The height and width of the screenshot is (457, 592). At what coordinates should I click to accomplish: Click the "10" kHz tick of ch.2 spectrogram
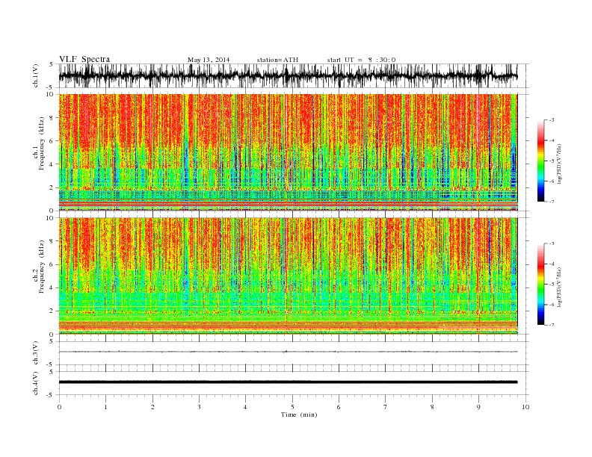pos(51,218)
